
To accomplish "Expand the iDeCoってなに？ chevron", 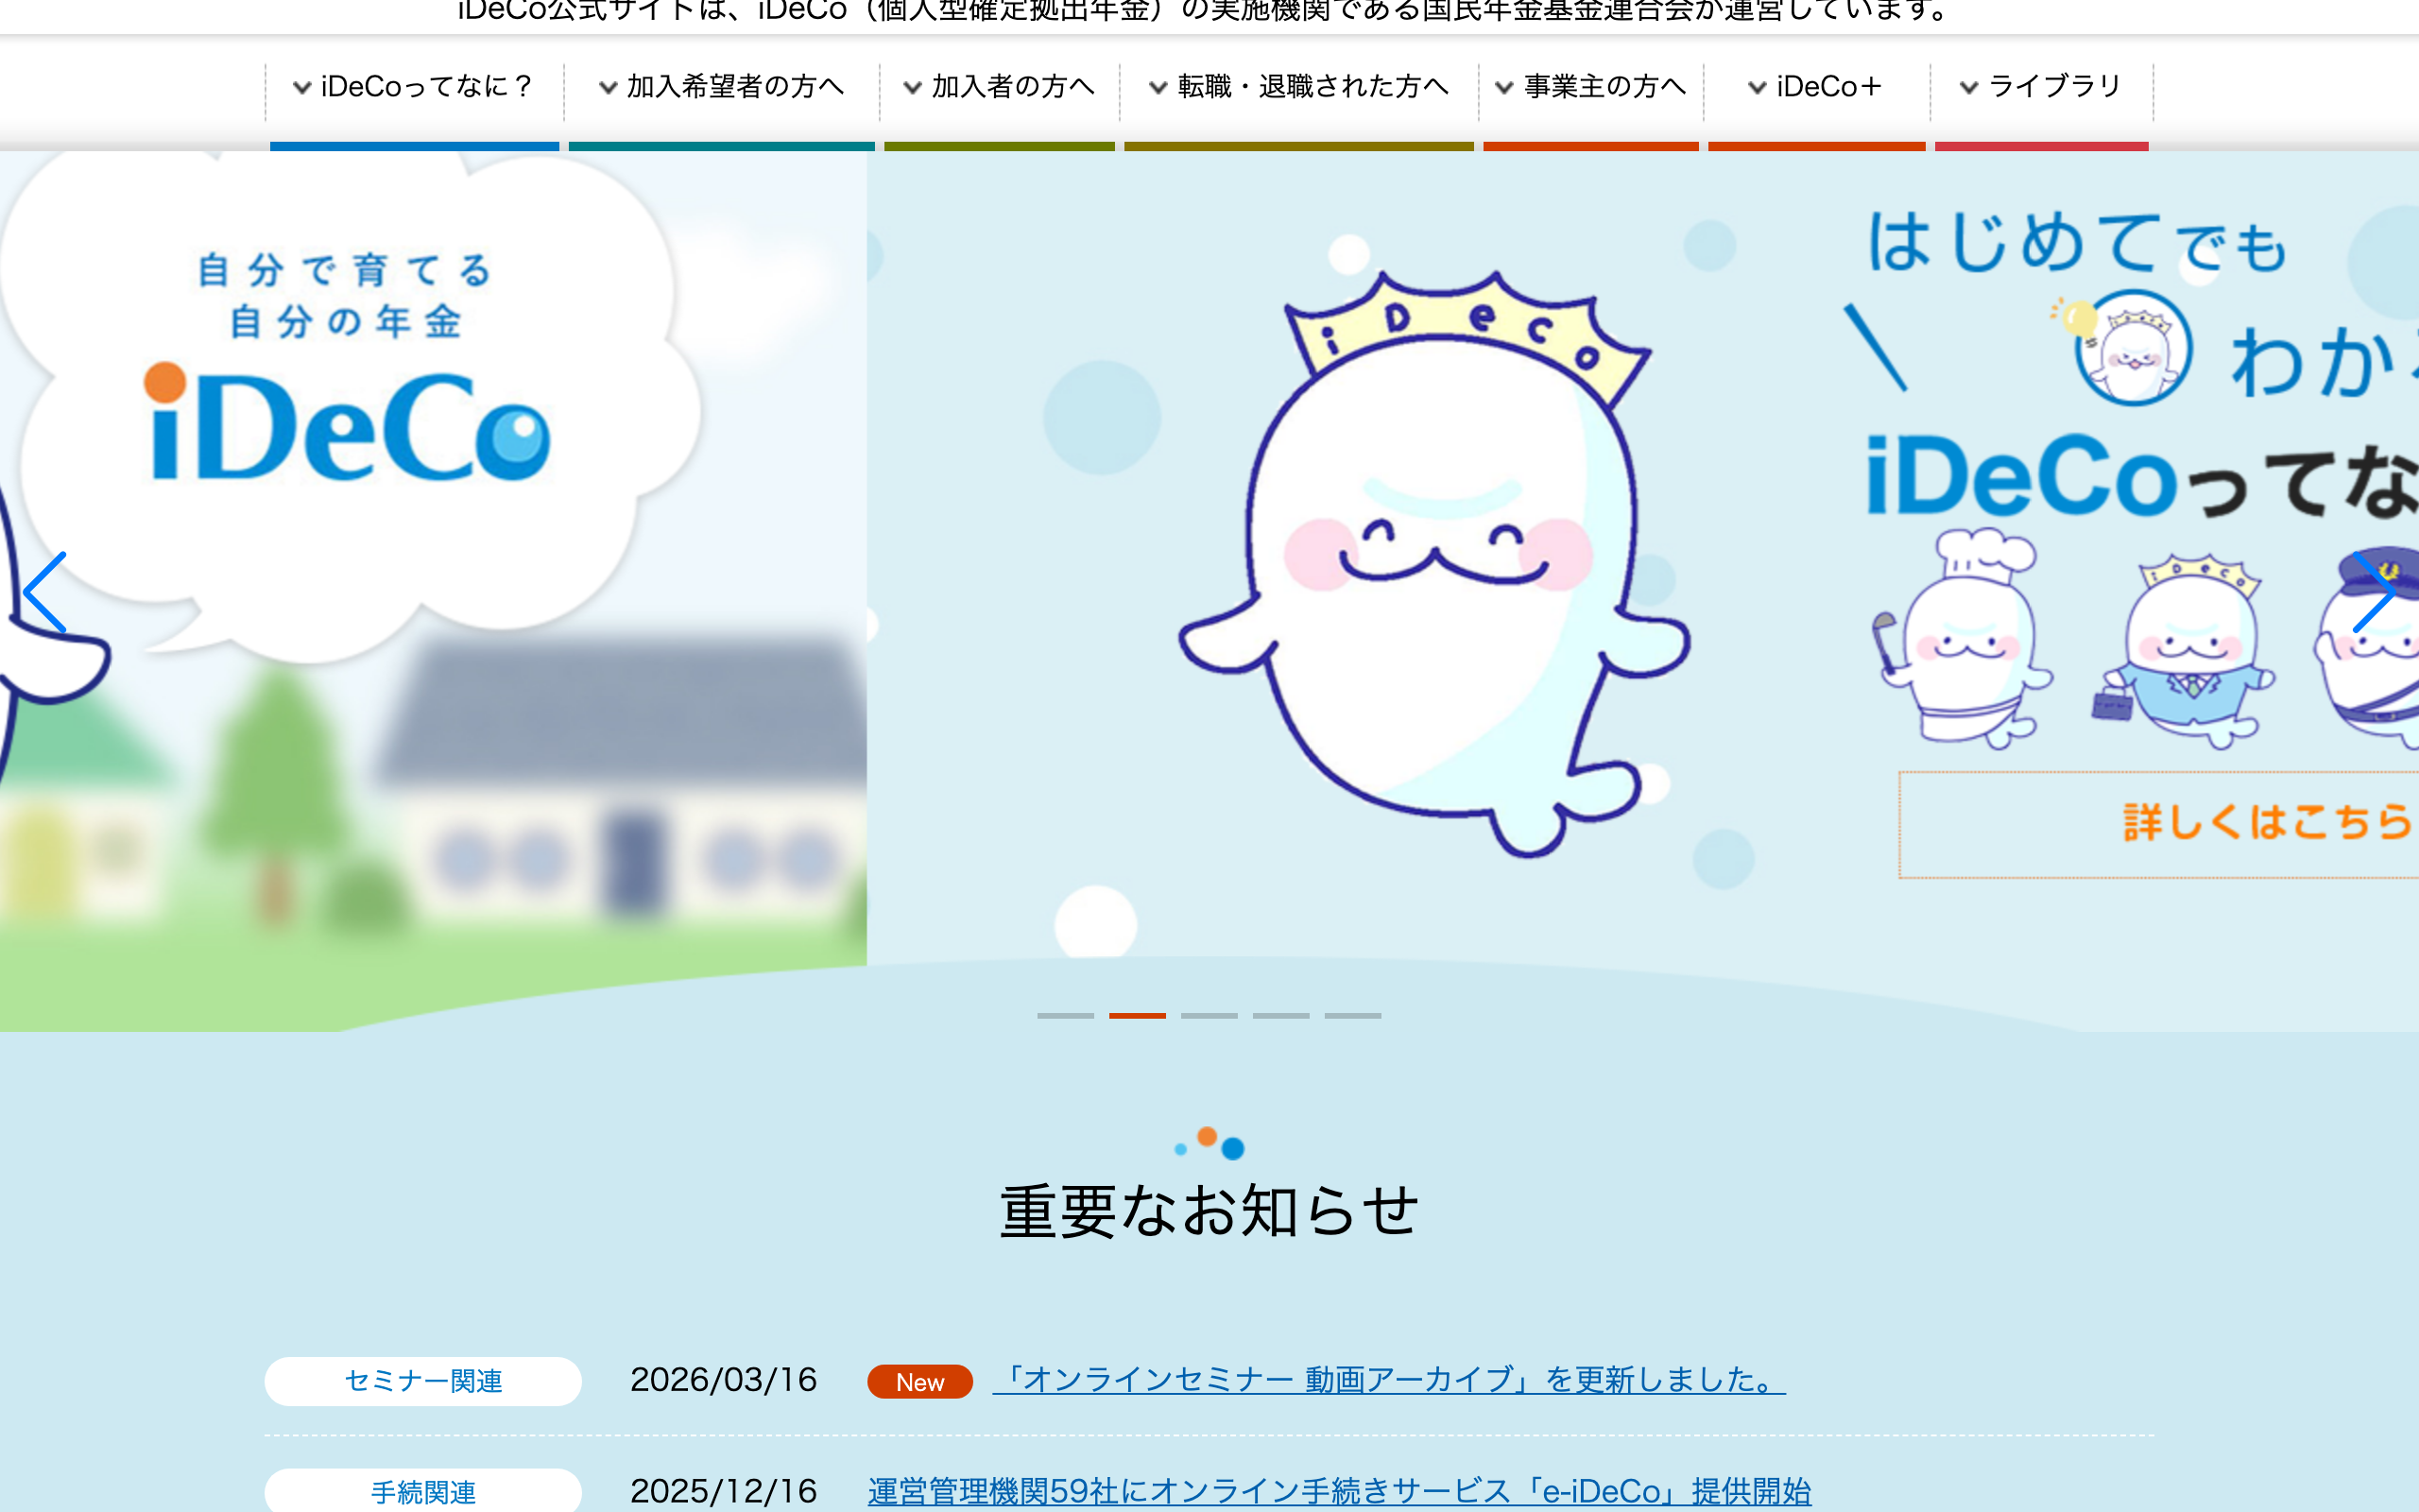I will tap(301, 88).
